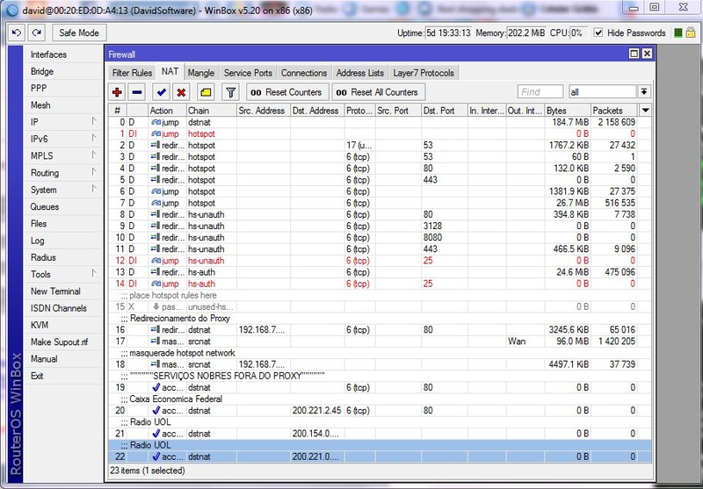Click jump action icon in row 0
The image size is (703, 489).
click(156, 122)
